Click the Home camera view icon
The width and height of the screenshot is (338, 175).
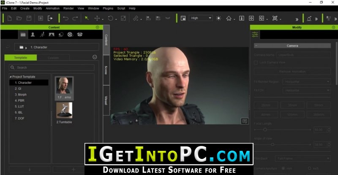(x=229, y=18)
